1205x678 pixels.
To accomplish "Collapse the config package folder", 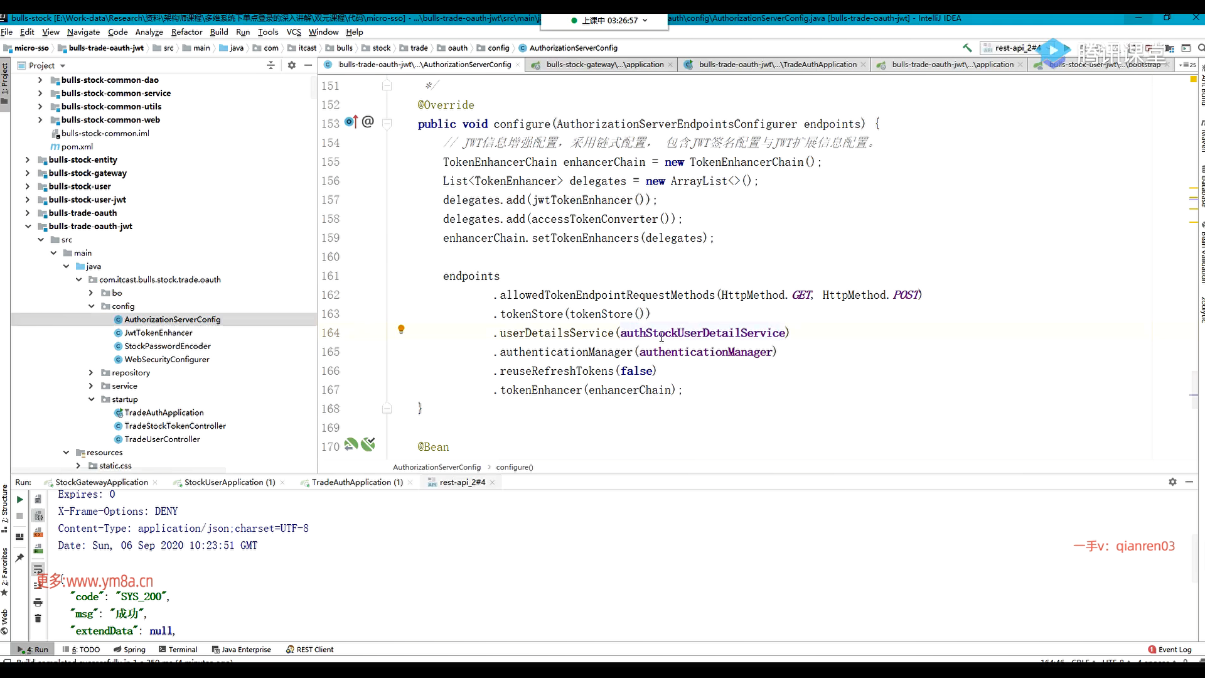I will (x=92, y=306).
